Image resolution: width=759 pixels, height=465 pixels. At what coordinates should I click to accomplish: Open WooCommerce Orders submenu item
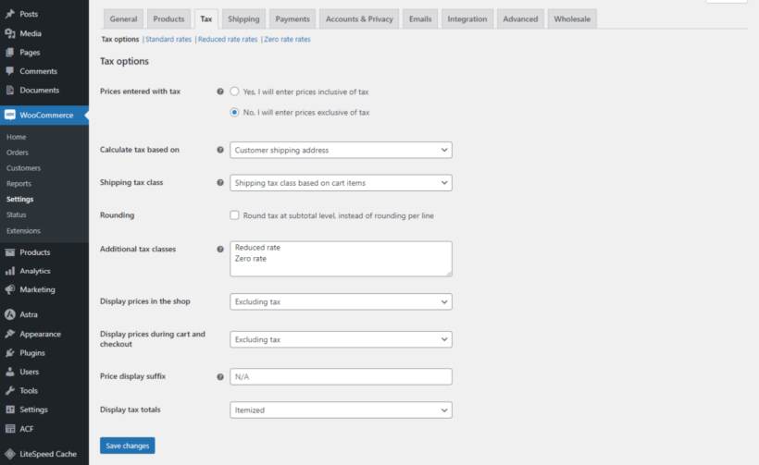[18, 153]
